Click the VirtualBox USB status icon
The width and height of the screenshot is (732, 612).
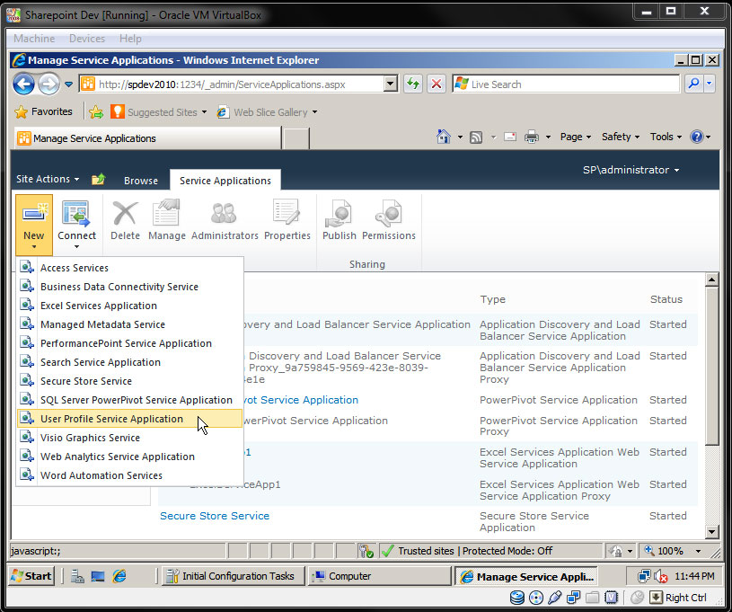(554, 597)
